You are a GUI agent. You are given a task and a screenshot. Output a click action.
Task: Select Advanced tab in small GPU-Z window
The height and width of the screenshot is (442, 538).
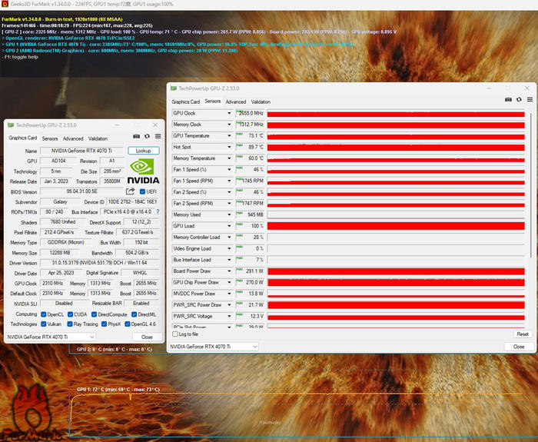click(73, 138)
